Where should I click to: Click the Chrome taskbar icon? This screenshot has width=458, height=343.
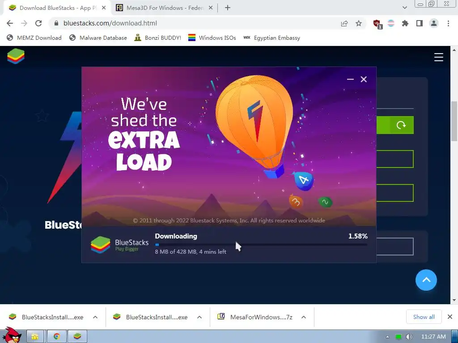[56, 337]
